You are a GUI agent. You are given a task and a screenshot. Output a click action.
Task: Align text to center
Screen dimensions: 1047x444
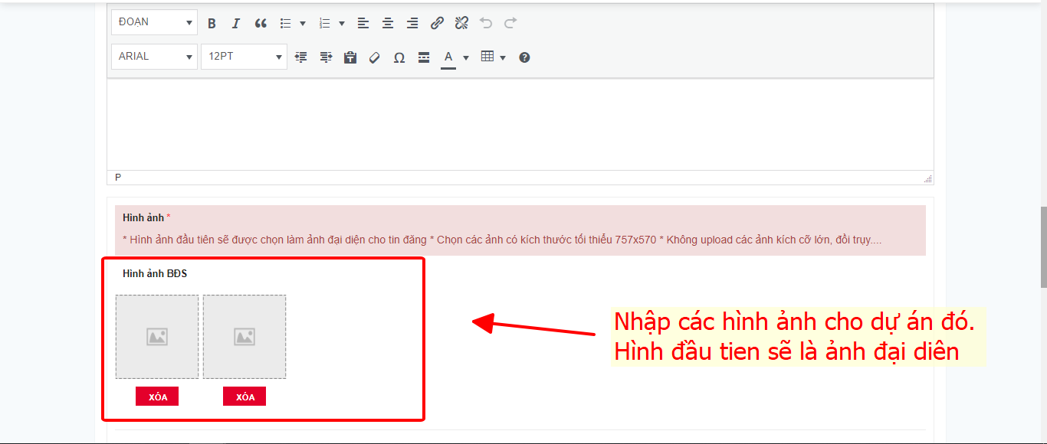[x=388, y=24]
